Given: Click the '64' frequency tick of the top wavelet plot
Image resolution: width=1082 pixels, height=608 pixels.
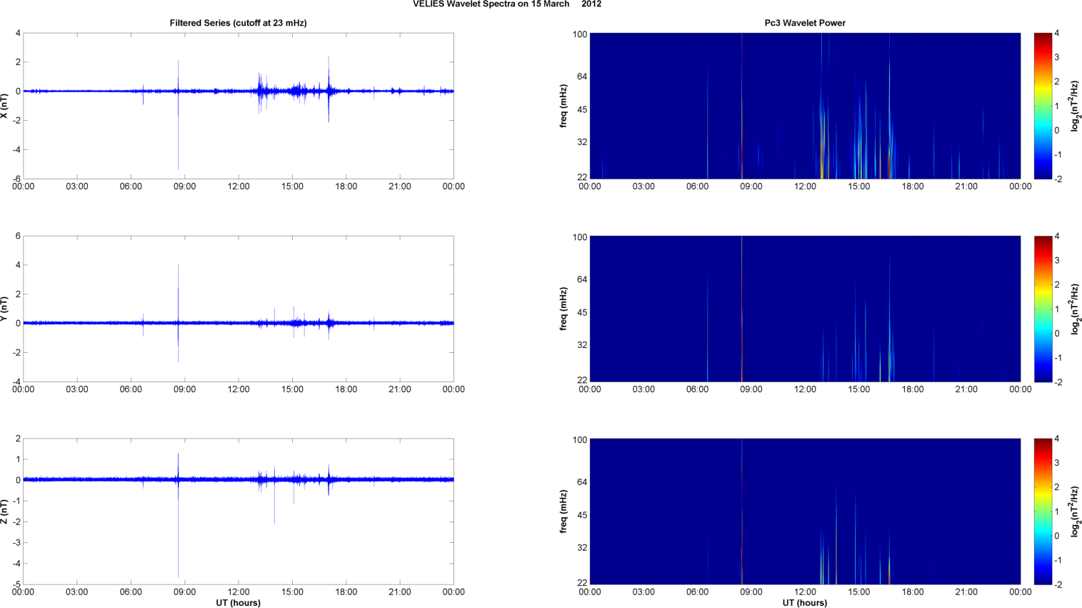Looking at the screenshot, I should 582,76.
